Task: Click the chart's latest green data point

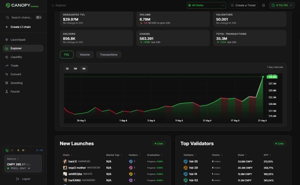Action: [263, 77]
